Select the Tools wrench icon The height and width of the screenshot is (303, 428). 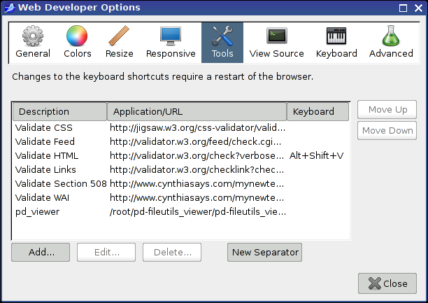pos(222,36)
